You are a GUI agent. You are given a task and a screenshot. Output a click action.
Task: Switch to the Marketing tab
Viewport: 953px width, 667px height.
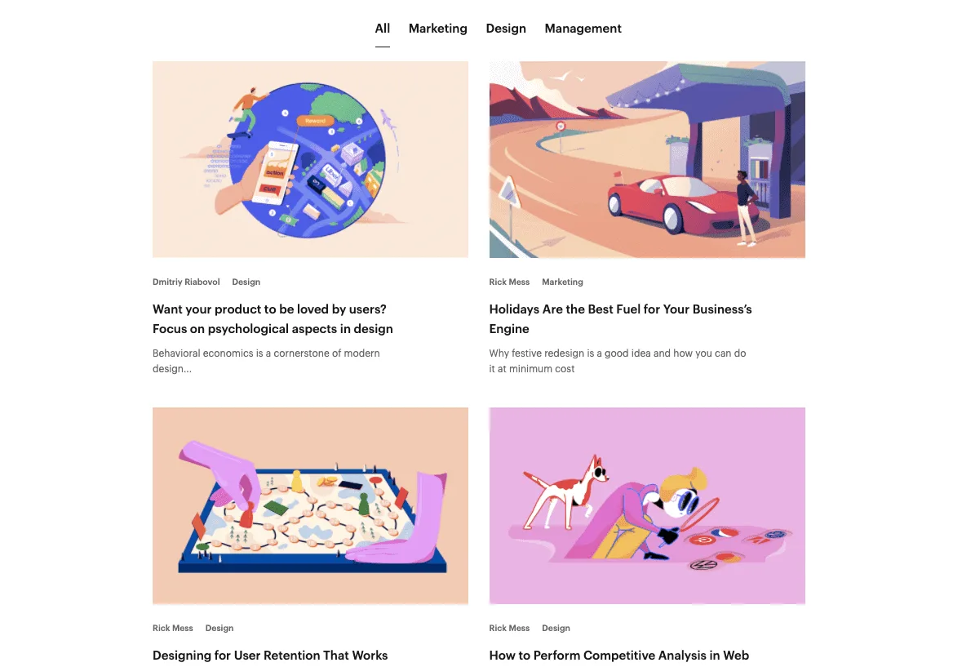[x=437, y=29]
